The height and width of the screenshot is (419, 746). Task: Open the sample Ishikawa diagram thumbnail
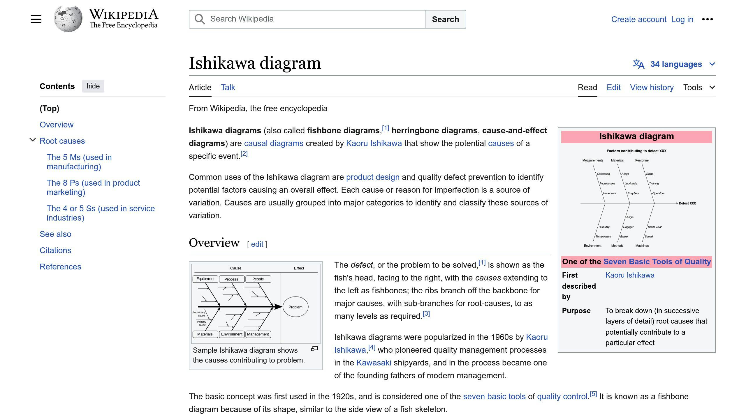pos(256,303)
